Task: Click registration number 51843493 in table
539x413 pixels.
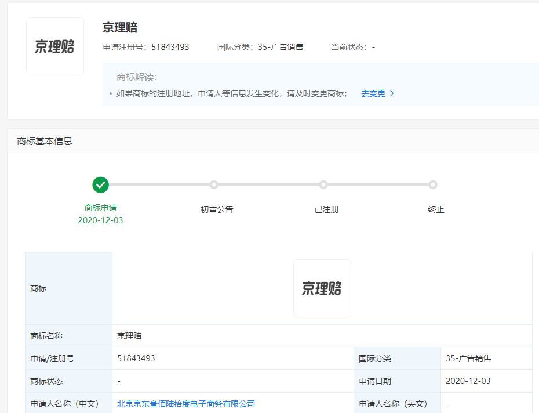Action: [x=136, y=358]
